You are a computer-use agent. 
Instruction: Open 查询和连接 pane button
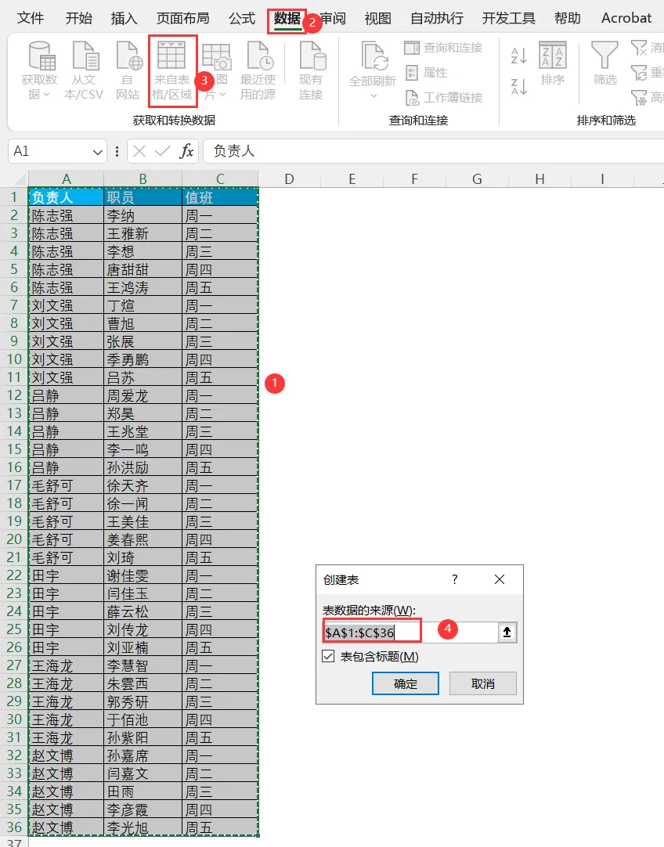tap(443, 48)
